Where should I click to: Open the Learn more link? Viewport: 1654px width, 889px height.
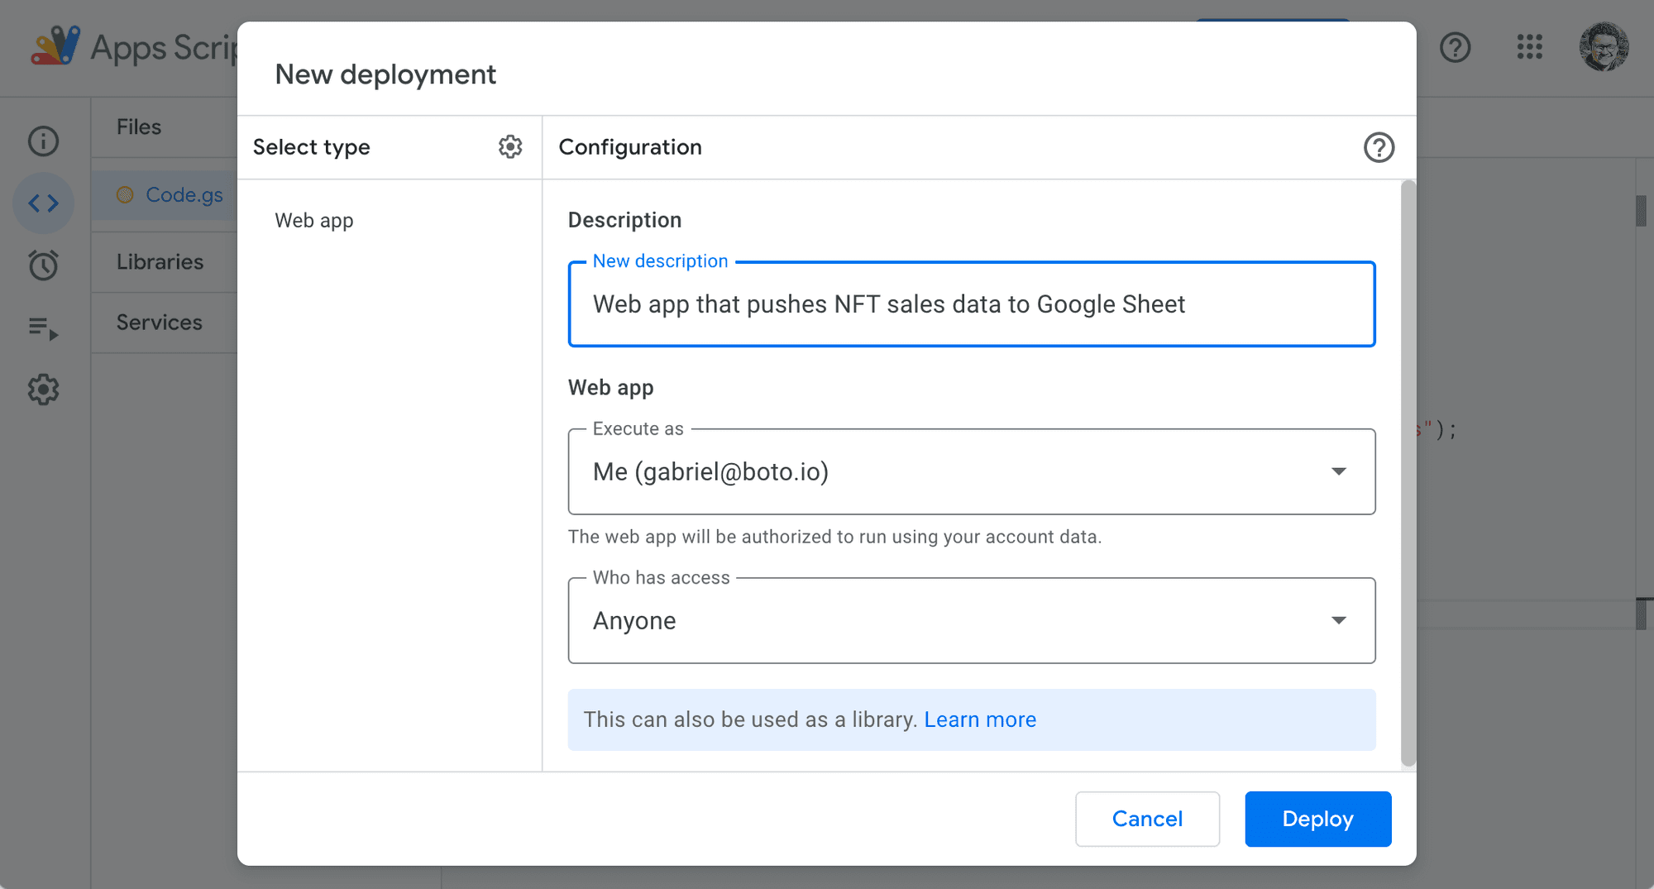point(980,719)
